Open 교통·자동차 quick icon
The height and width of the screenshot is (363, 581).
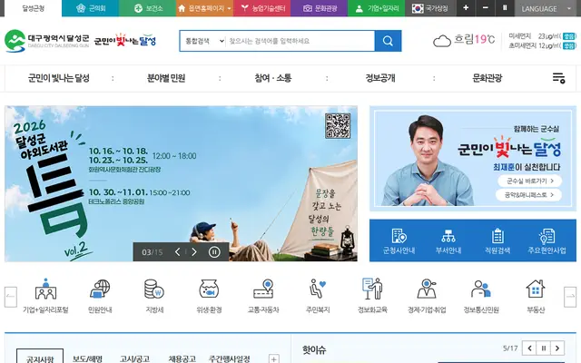[x=263, y=296]
